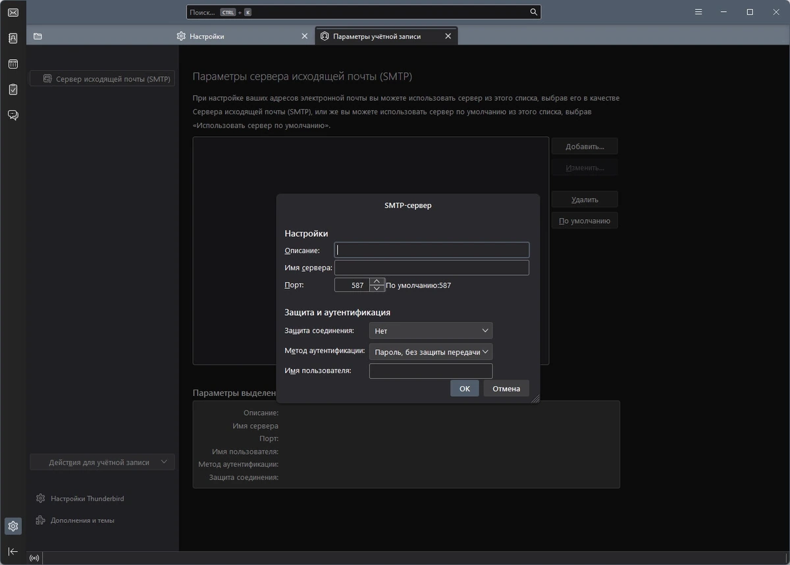
Task: Click the dialog resize grip corner
Action: [535, 399]
